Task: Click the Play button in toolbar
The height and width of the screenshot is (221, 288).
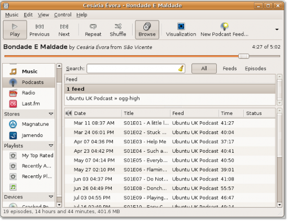Action: point(15,30)
